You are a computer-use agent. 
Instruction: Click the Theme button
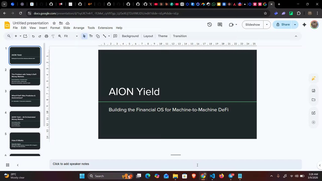click(x=163, y=36)
